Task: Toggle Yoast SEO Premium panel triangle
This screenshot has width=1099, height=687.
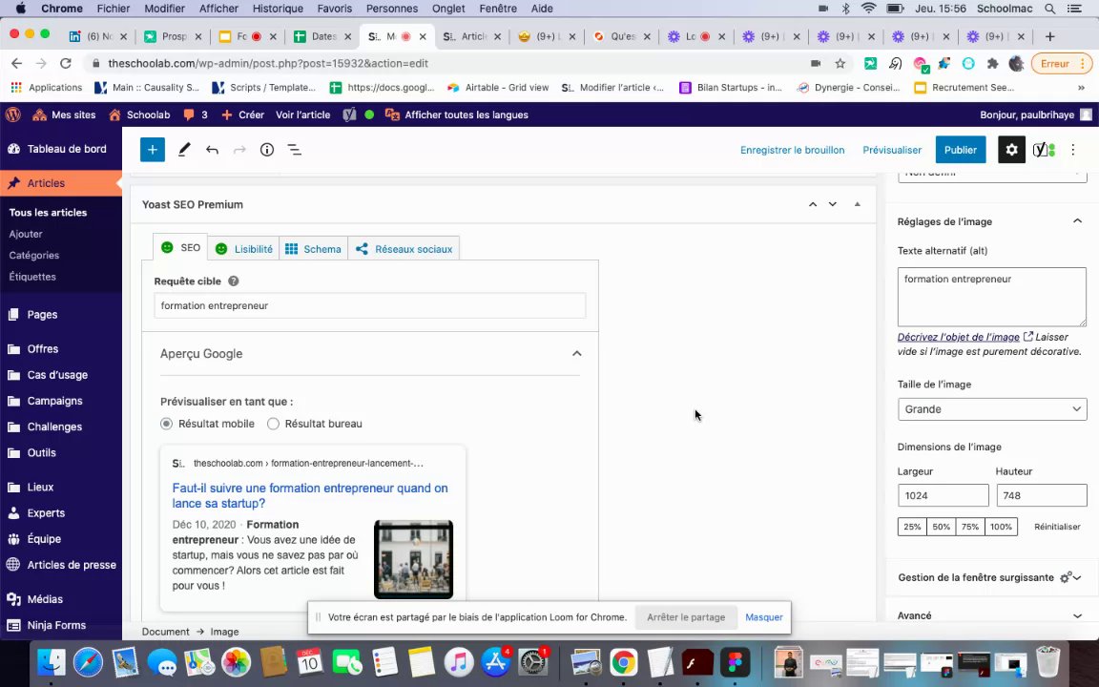Action: click(x=858, y=205)
